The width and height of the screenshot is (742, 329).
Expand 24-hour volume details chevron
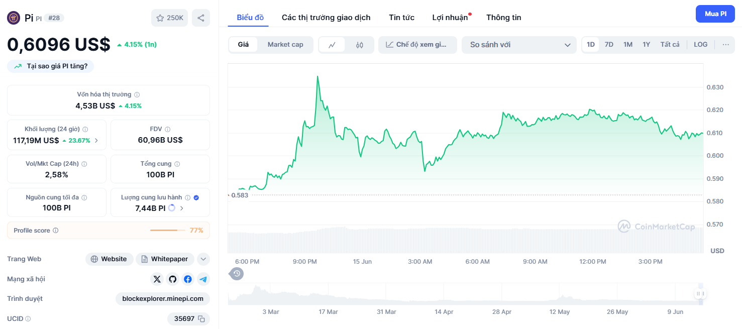click(x=96, y=141)
